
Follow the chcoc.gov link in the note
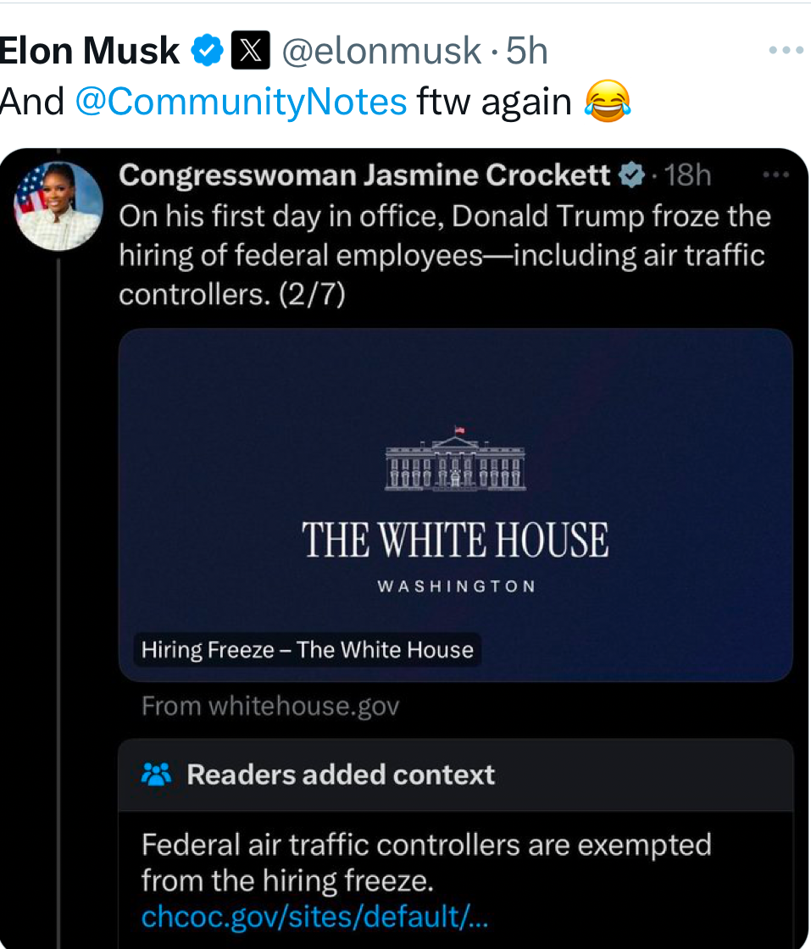314,916
